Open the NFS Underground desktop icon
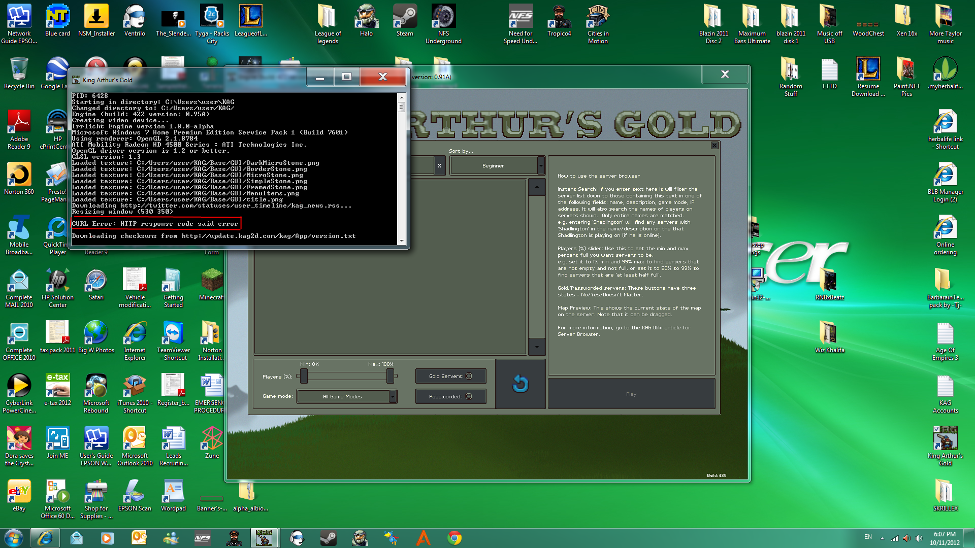The width and height of the screenshot is (975, 548). (443, 23)
